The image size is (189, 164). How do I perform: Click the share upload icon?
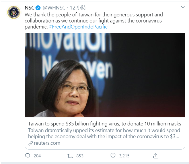(156, 156)
